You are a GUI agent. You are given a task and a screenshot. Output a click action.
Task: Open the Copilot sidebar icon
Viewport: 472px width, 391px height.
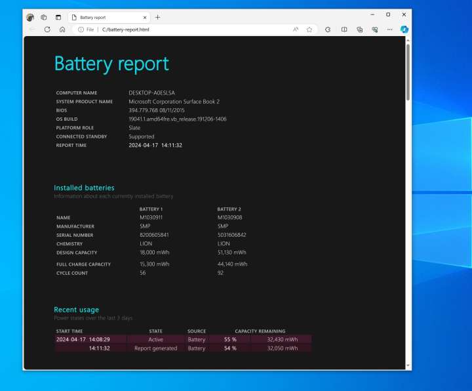click(404, 30)
